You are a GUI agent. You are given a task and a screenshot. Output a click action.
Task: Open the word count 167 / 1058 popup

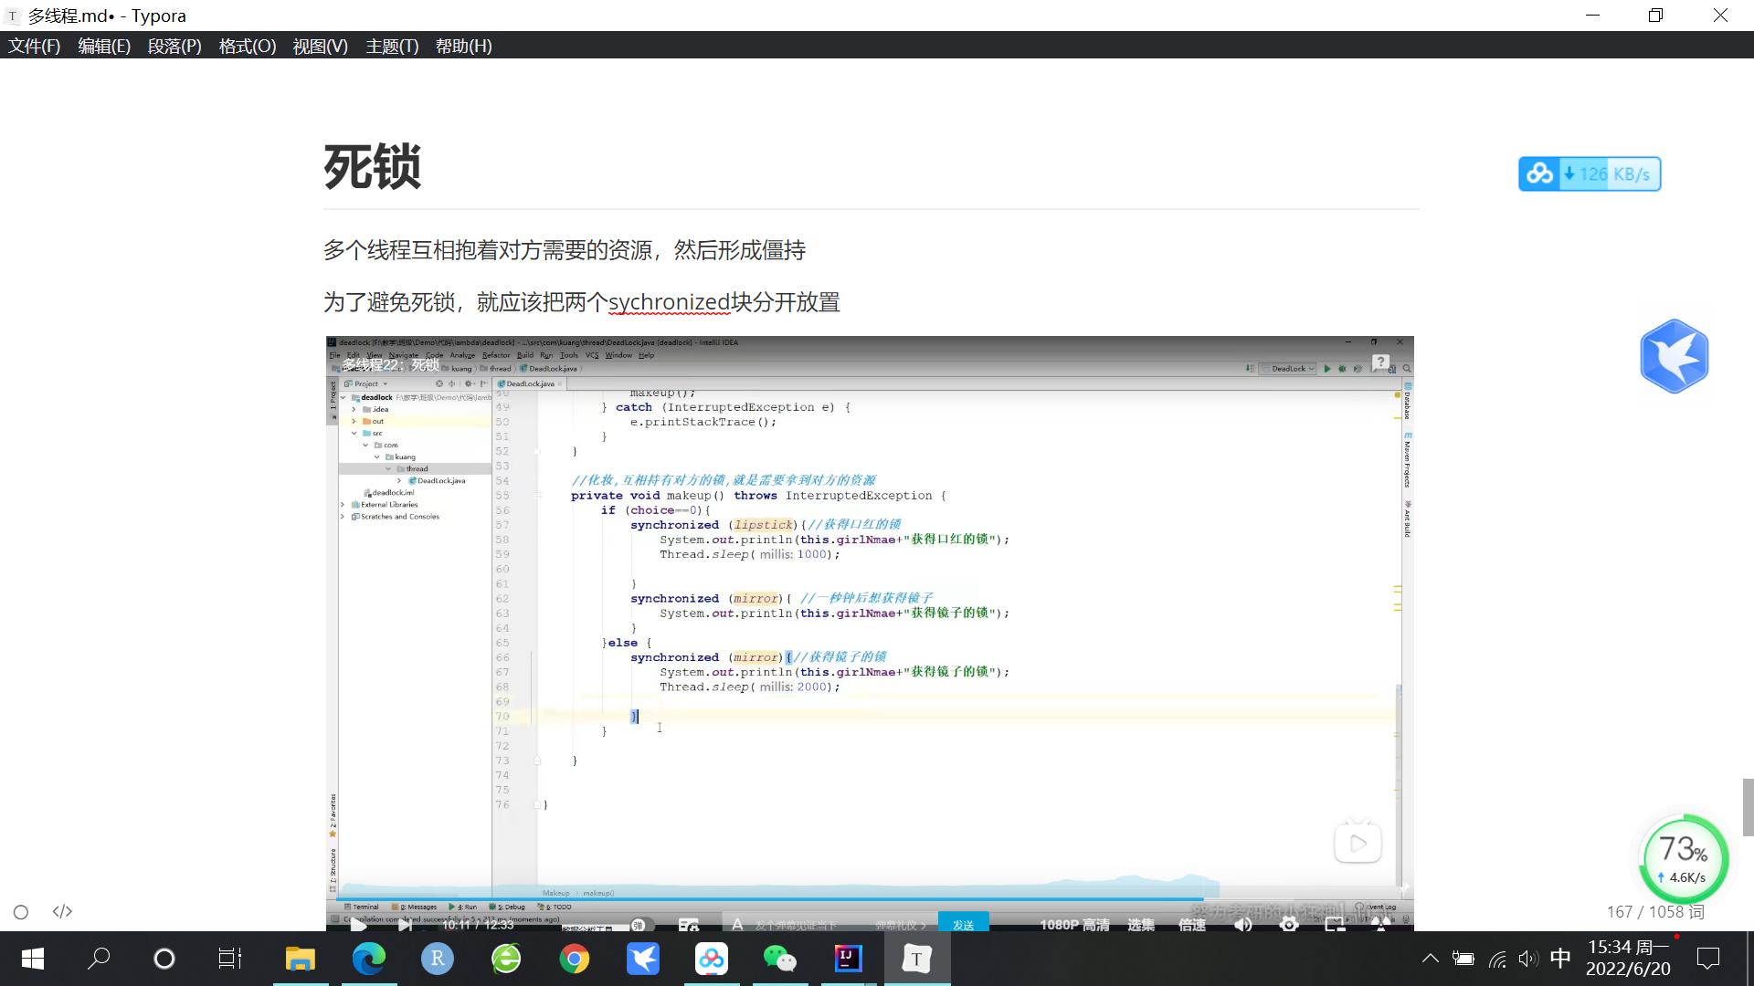1654,912
